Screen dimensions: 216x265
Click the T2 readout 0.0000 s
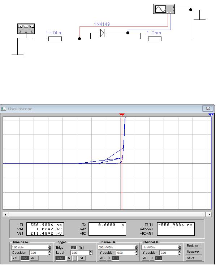tap(111, 225)
